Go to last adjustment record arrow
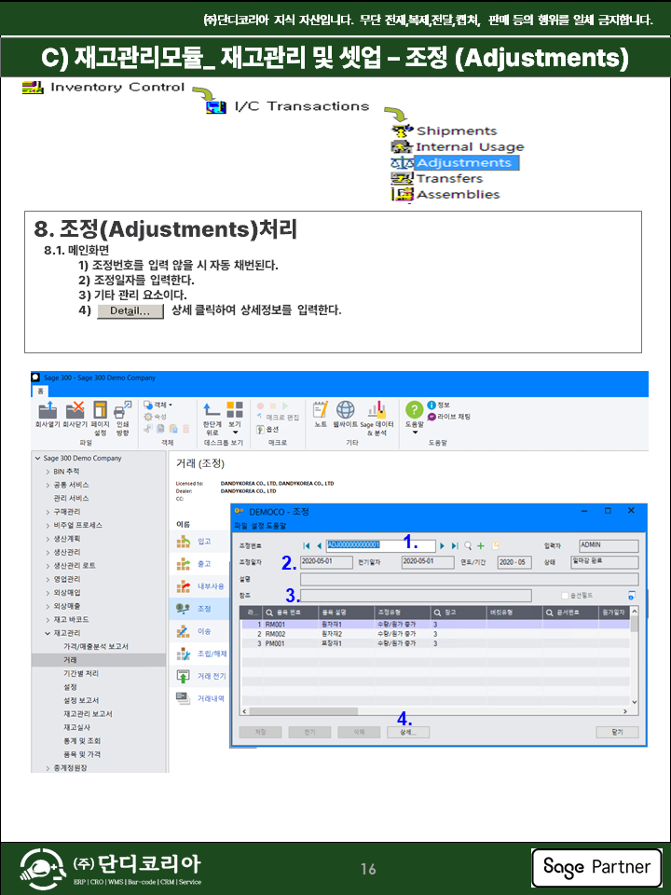The height and width of the screenshot is (895, 671). point(455,545)
